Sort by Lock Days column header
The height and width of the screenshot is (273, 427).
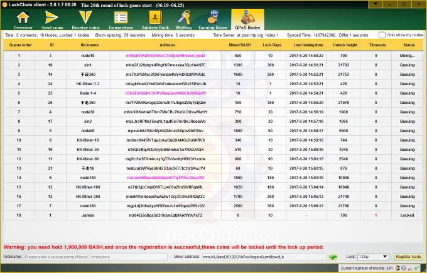click(x=272, y=45)
